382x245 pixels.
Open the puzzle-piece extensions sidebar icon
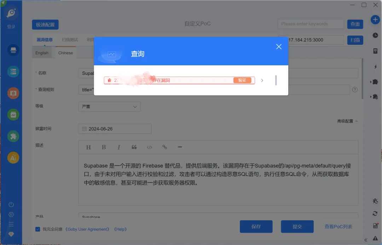coord(13,136)
